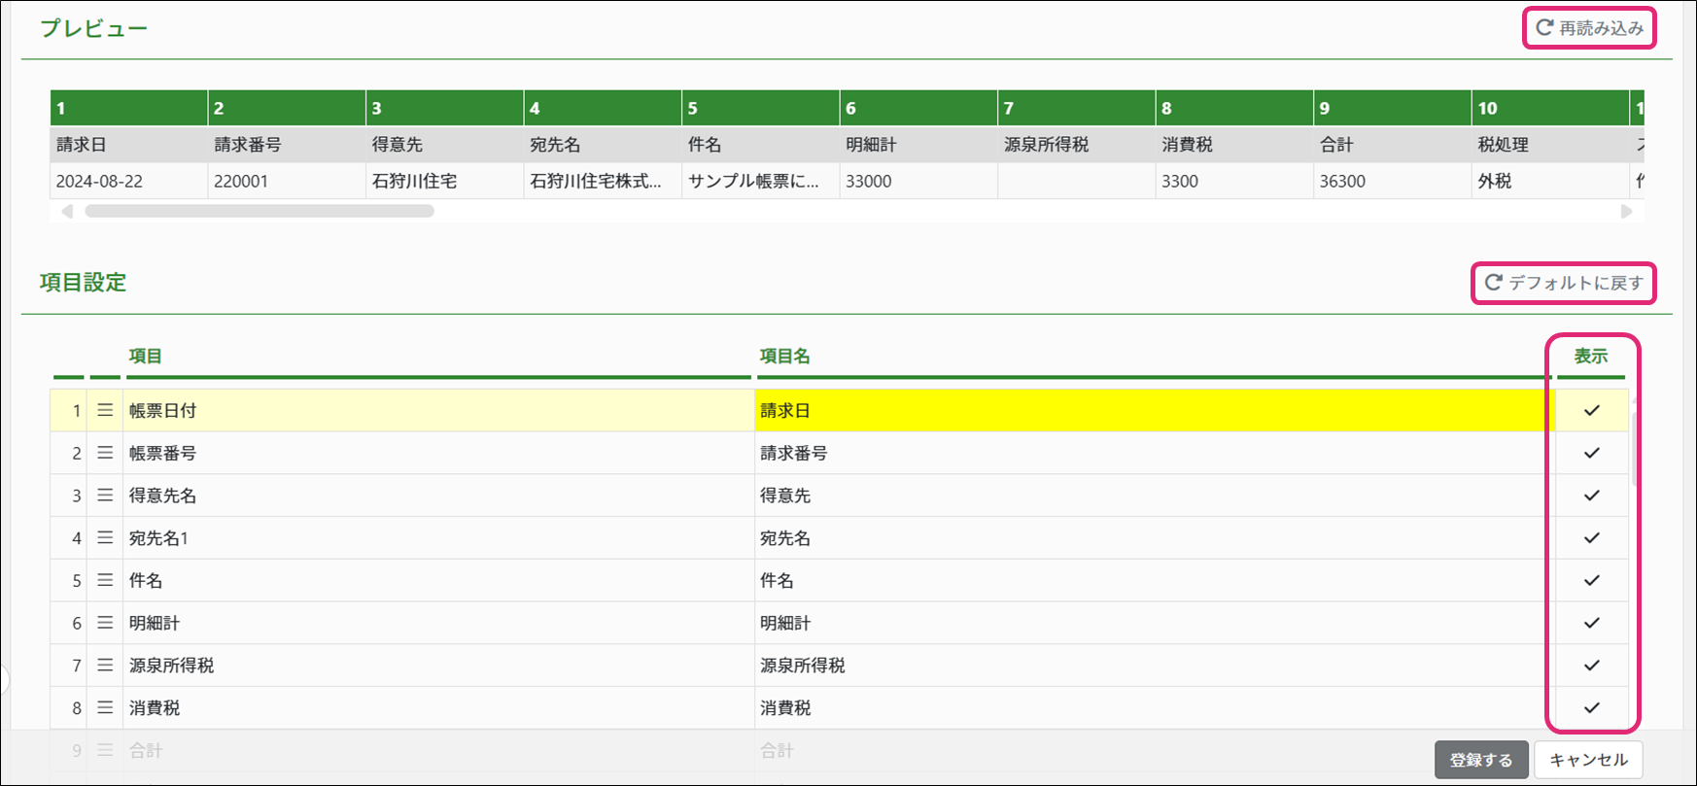Click the drag handle icon for 消費税 row
Viewport: 1697px width, 786px height.
pos(105,708)
